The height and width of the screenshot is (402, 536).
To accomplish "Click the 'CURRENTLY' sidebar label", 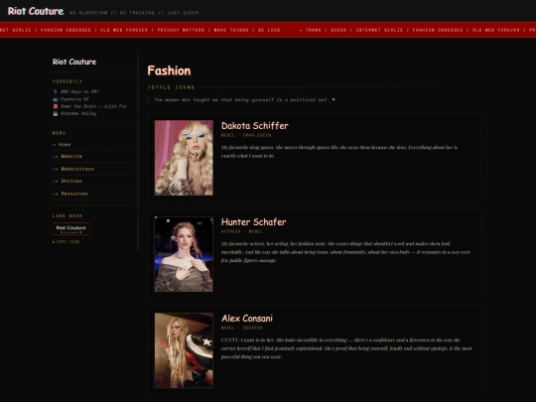I will pyautogui.click(x=67, y=81).
